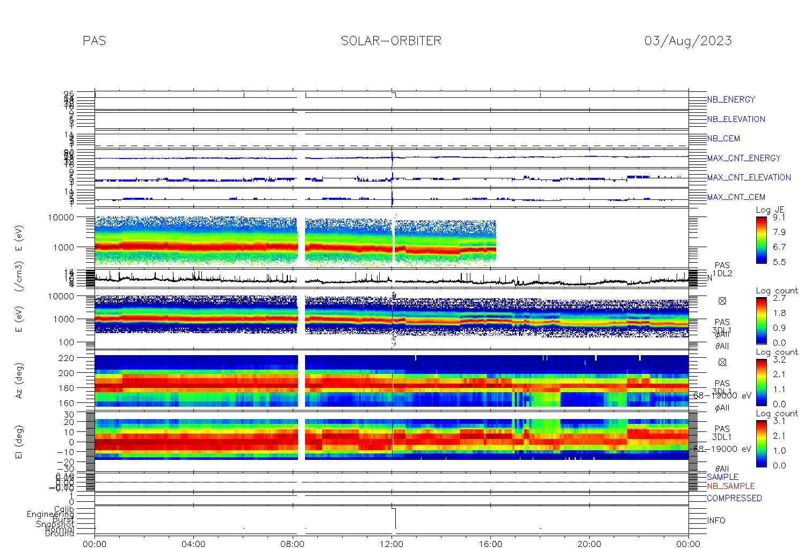Image resolution: width=812 pixels, height=548 pixels.
Task: Click the Log JE color scale bar
Action: point(761,240)
